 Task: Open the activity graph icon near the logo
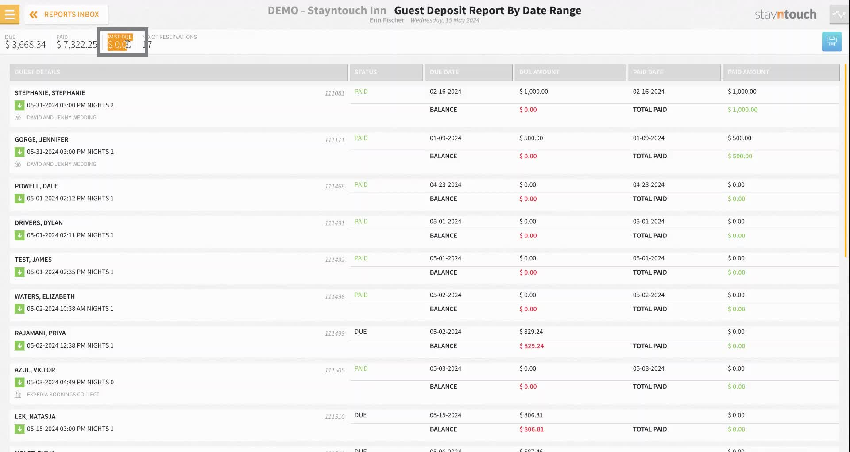(x=839, y=15)
